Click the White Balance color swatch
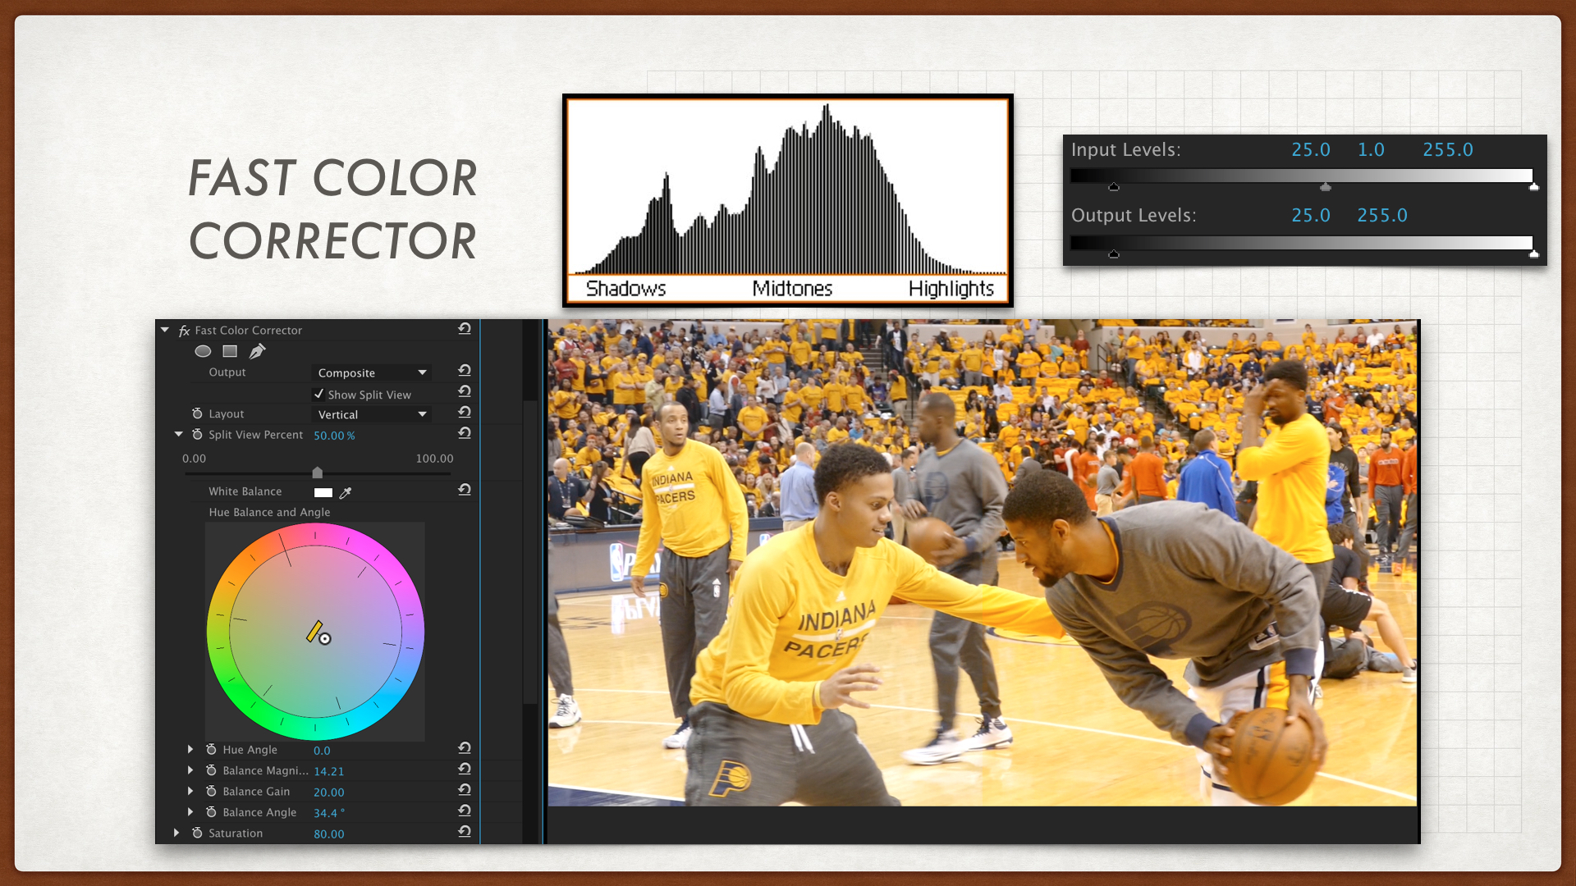Image resolution: width=1576 pixels, height=886 pixels. (323, 492)
